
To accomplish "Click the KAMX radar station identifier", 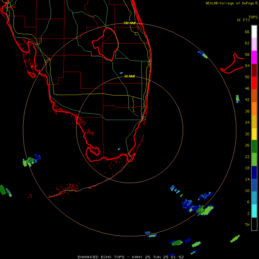I will click(x=137, y=257).
